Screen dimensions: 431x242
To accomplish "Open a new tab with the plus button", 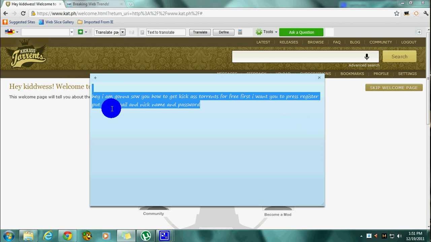I will 131,4.
